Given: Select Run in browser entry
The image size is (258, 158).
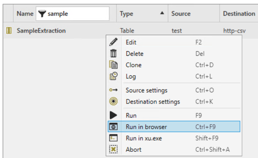Looking at the screenshot, I should coord(174,127).
